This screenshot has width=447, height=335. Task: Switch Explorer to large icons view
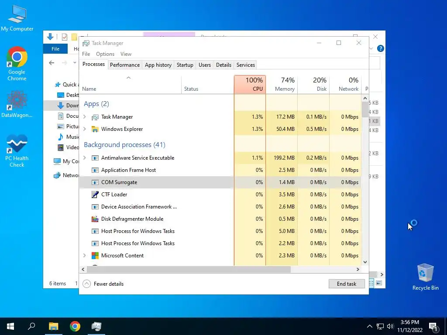tap(379, 283)
